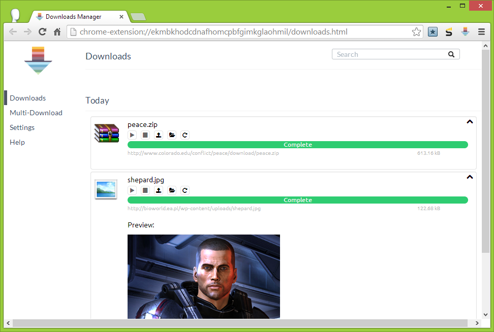The height and width of the screenshot is (332, 494).
Task: Go back with browser back arrow
Action: tap(13, 32)
